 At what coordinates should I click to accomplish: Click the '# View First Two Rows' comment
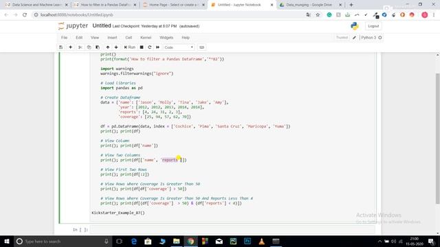(x=124, y=169)
